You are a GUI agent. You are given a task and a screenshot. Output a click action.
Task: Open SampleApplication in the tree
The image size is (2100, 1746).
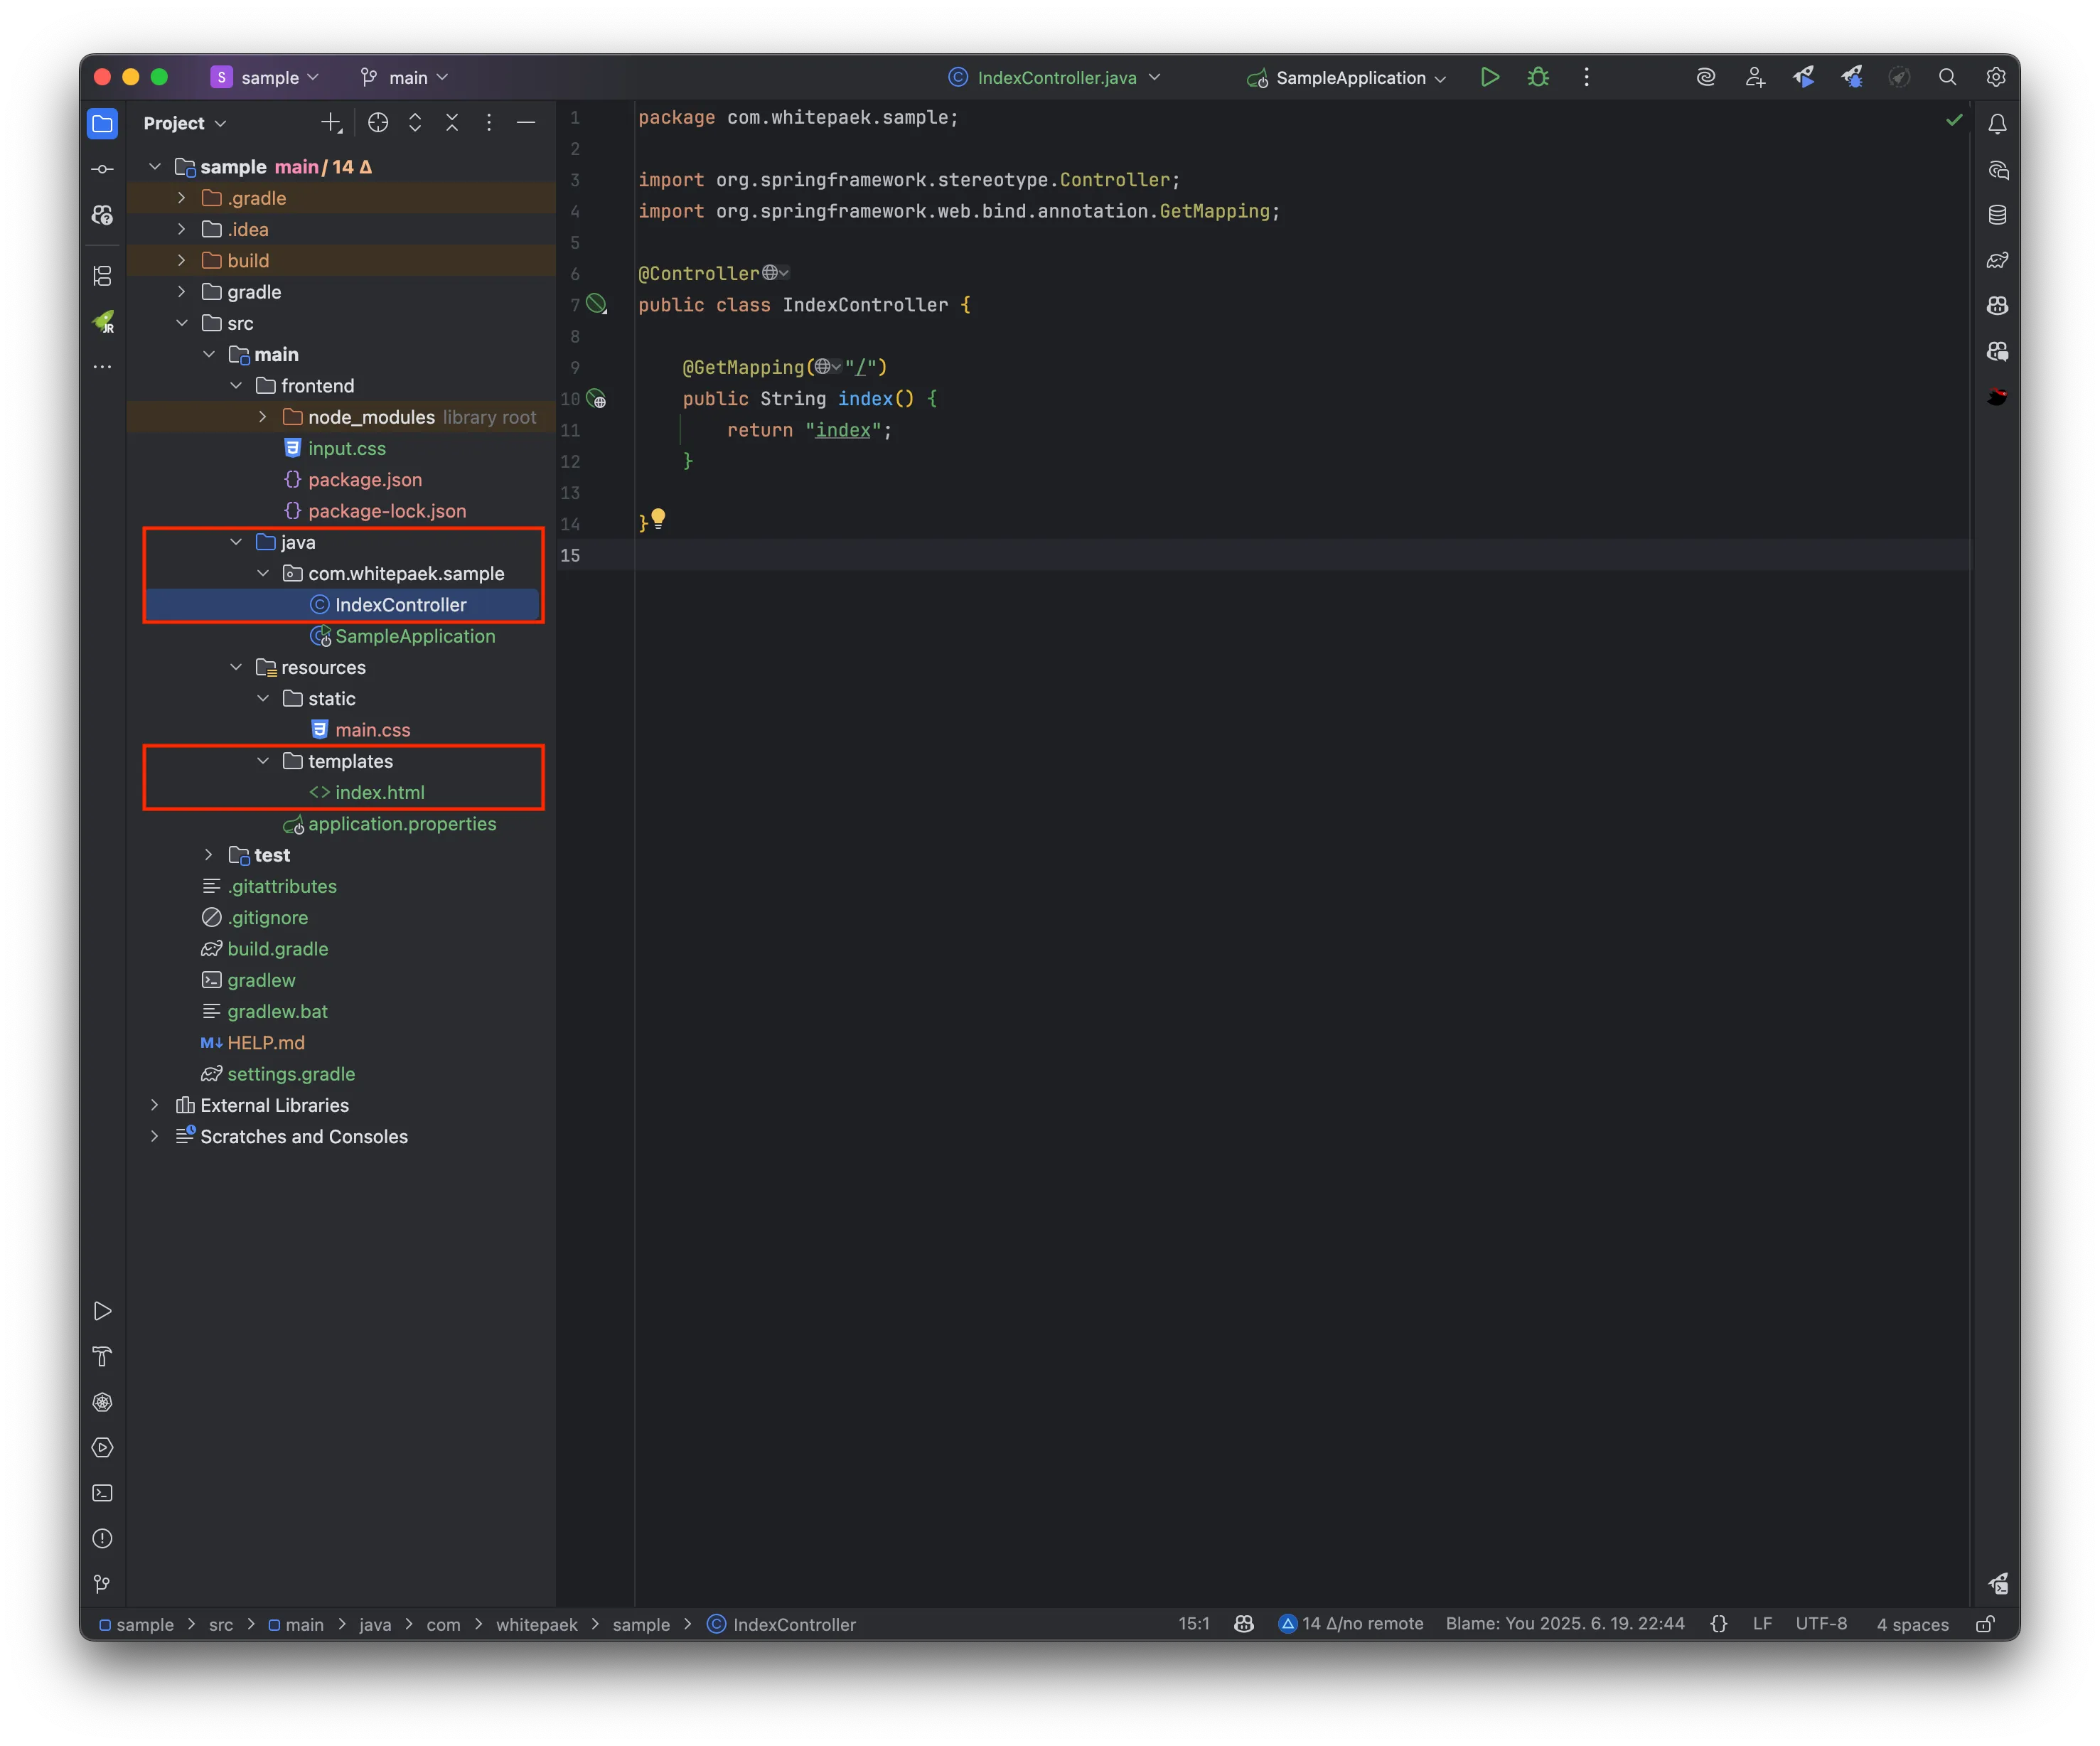coord(415,636)
